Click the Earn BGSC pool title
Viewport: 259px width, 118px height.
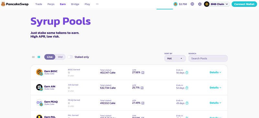point(51,71)
